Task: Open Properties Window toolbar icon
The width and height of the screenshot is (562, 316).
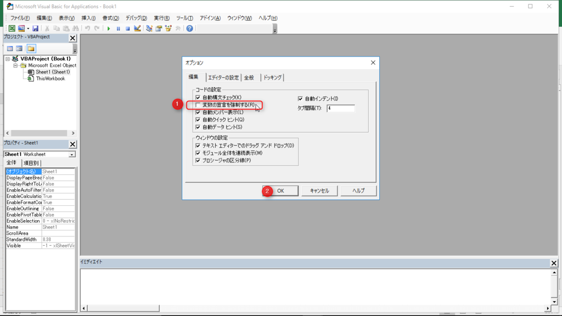Action: pyautogui.click(x=159, y=29)
